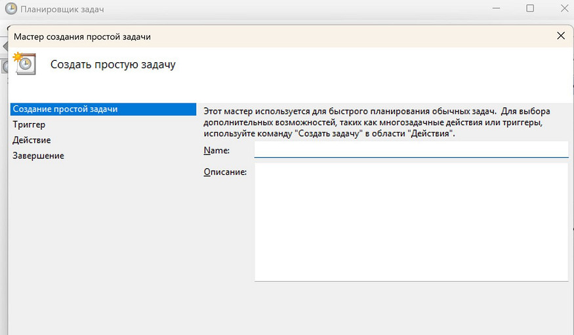
Task: Minimize the Планировщик задач window
Action: [x=496, y=9]
